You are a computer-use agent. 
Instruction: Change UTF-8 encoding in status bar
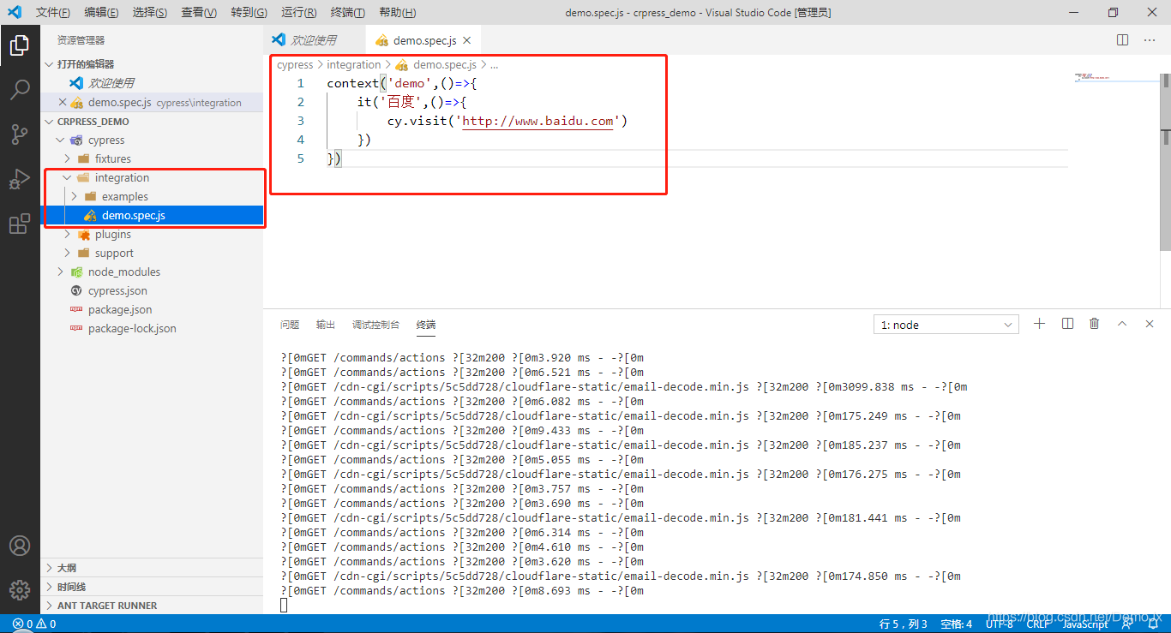coord(999,624)
